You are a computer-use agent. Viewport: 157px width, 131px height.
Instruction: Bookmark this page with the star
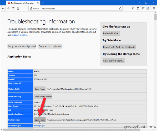coord(120,8)
